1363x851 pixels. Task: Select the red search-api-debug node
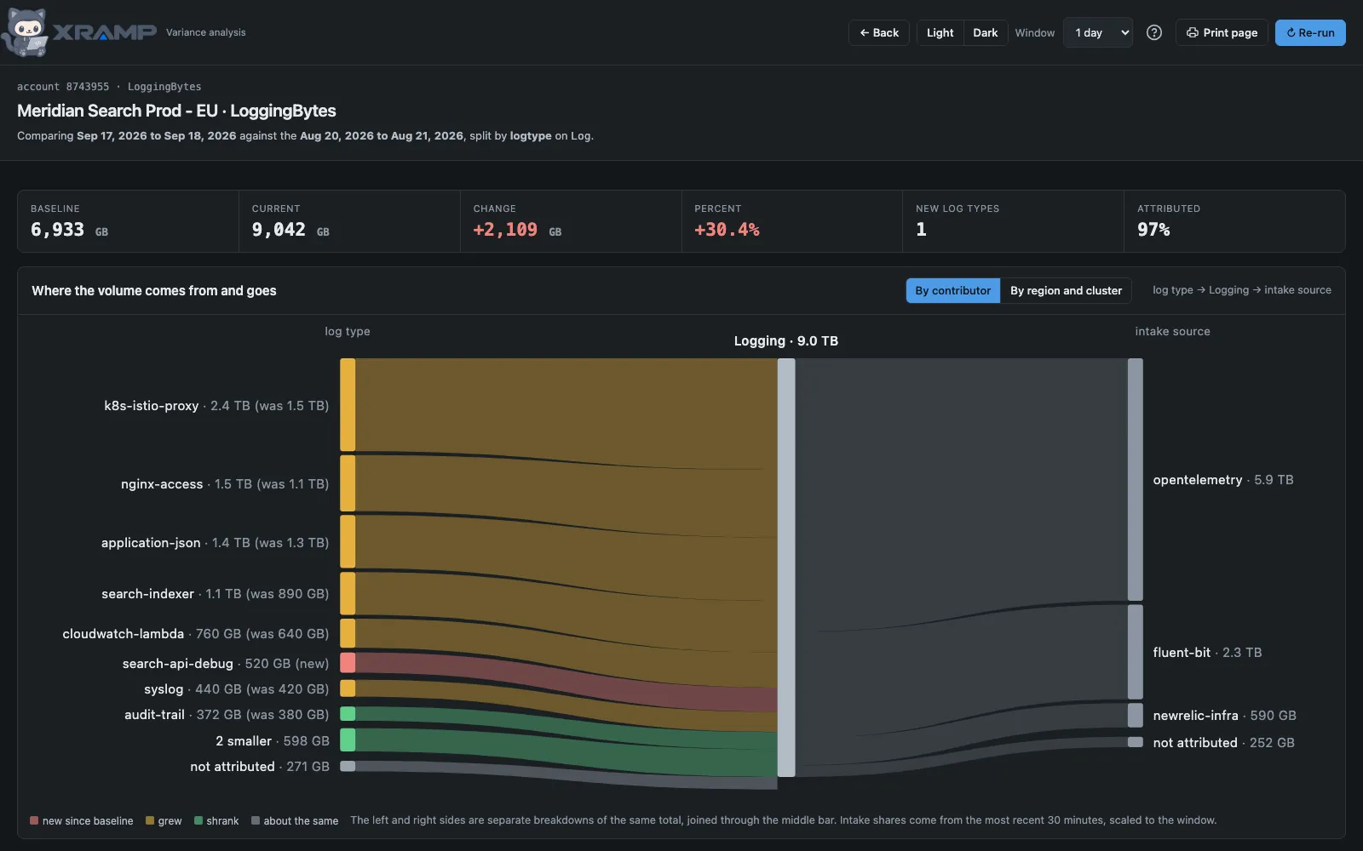pos(348,662)
